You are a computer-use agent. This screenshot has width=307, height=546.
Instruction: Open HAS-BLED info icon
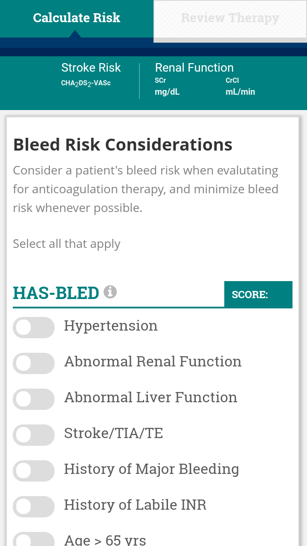tap(110, 292)
